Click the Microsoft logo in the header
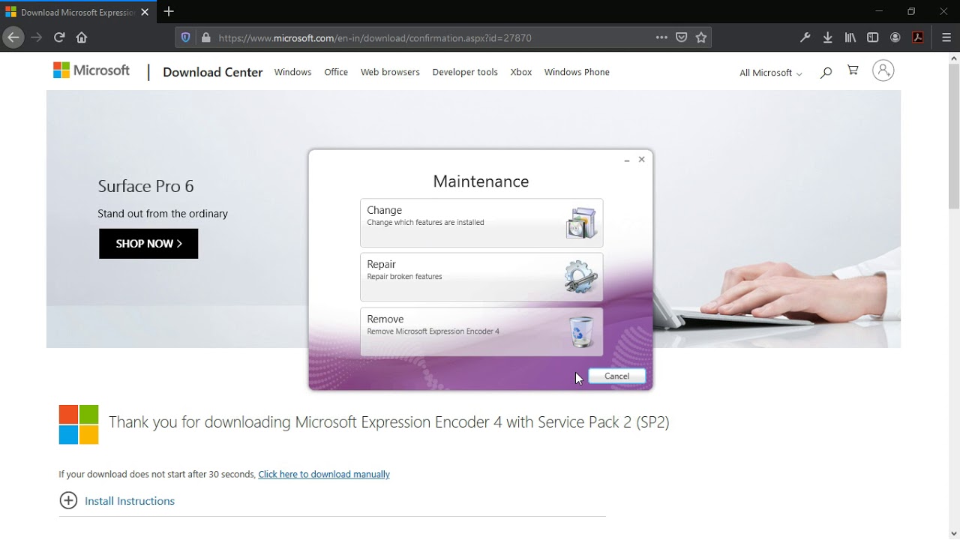Image resolution: width=960 pixels, height=540 pixels. [91, 70]
